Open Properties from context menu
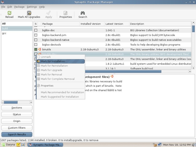This screenshot has width=196, height=147. coord(61,86)
